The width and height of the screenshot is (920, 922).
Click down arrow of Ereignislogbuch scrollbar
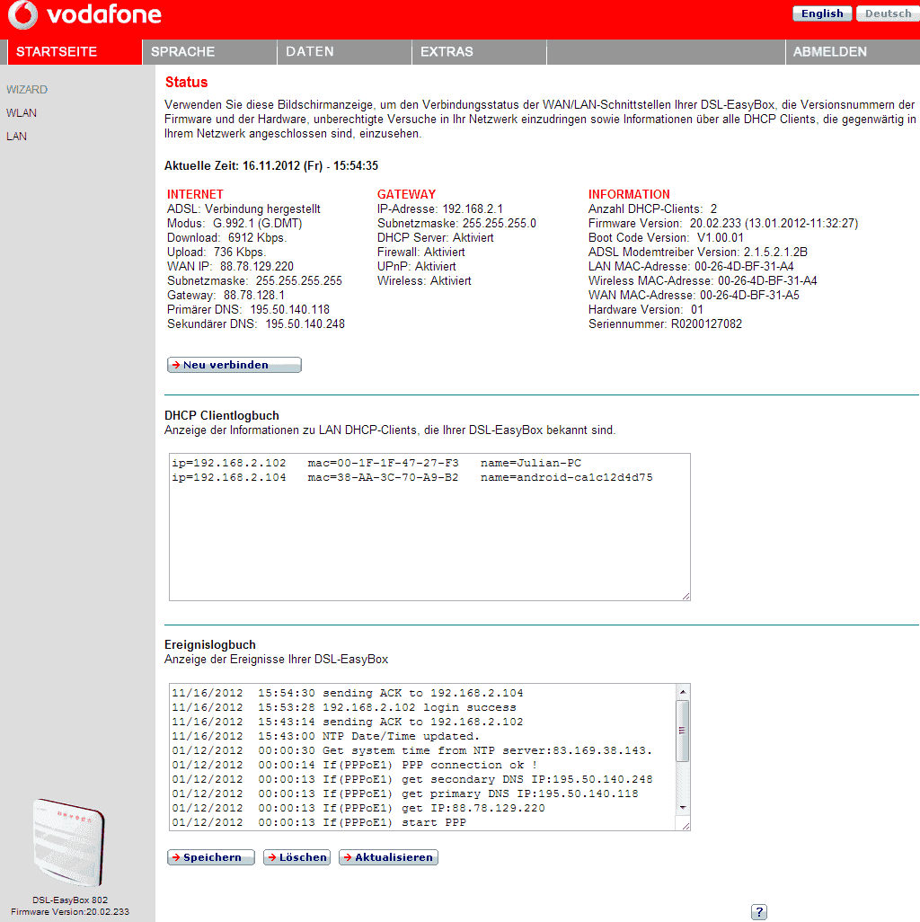[x=683, y=808]
